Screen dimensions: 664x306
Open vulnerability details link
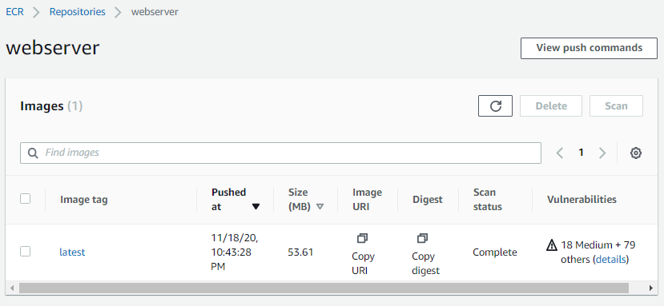610,260
